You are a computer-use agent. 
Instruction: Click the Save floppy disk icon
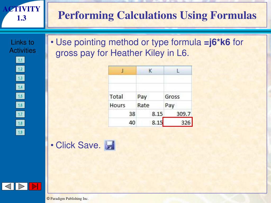pos(110,145)
